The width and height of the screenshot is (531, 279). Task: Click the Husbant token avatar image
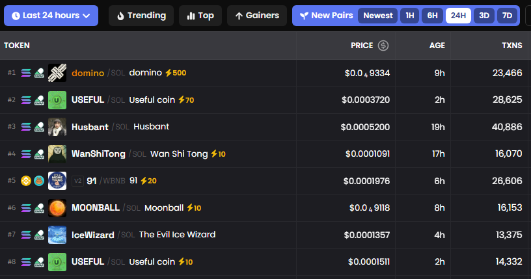[57, 127]
